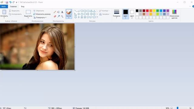
Task: Collapse the ribbon chevron
Action: [x=190, y=6]
